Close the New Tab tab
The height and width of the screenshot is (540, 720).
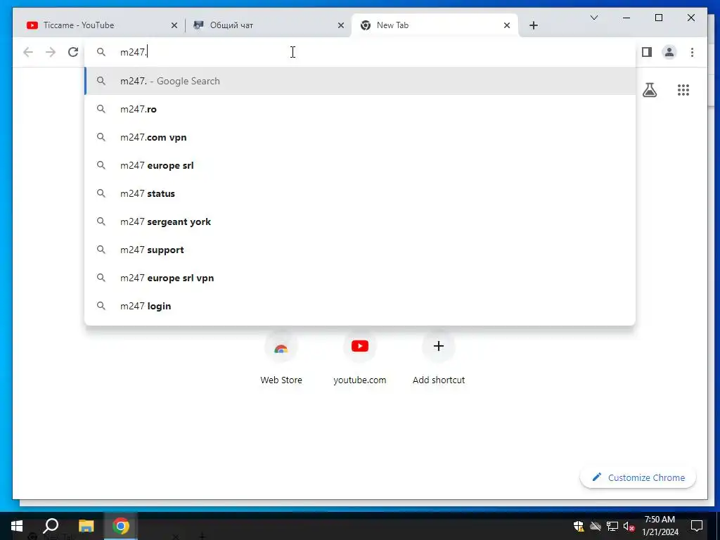coord(507,26)
